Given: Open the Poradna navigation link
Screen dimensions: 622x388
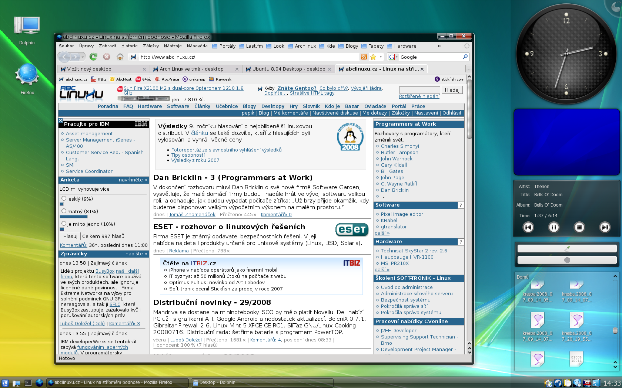Looking at the screenshot, I should 108,106.
